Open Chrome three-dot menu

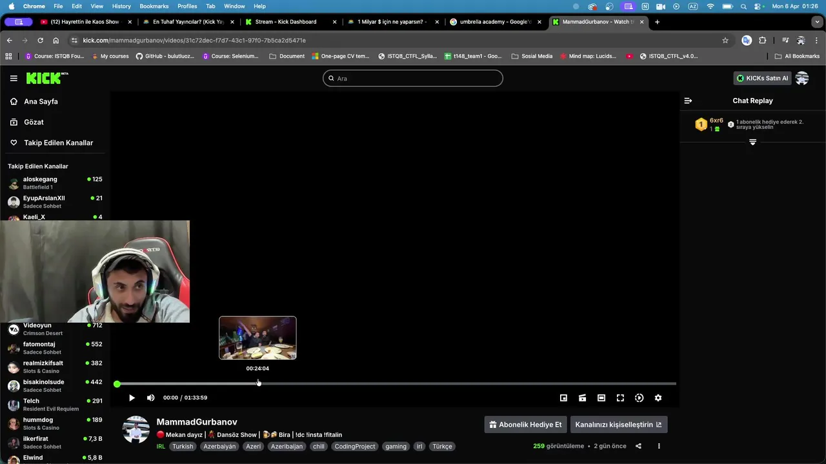817,40
